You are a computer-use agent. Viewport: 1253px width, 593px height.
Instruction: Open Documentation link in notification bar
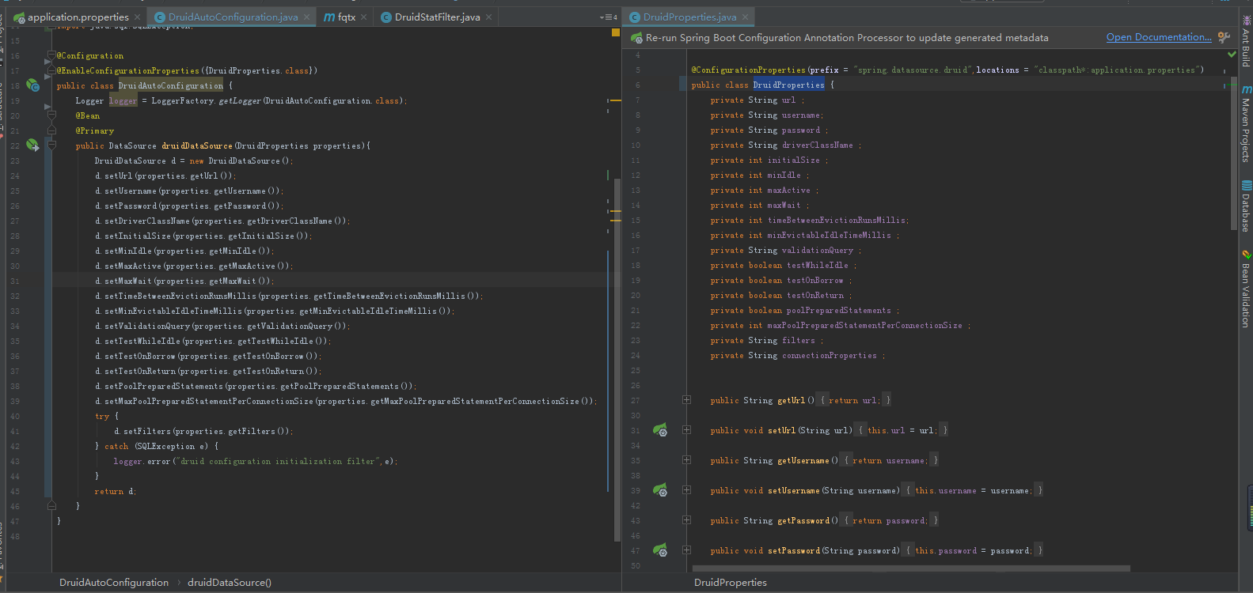[x=1158, y=37]
